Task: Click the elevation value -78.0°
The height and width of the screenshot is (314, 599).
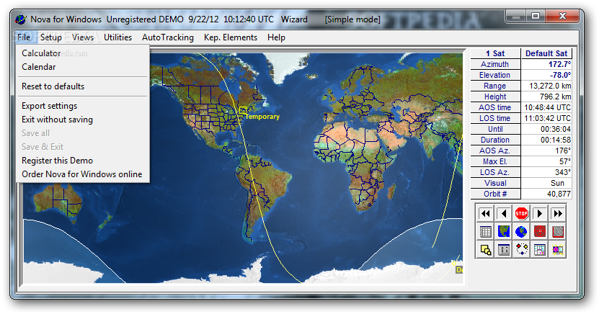Action: click(546, 75)
